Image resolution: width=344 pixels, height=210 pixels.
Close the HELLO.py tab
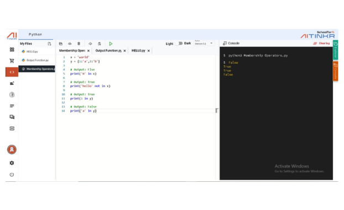point(149,51)
